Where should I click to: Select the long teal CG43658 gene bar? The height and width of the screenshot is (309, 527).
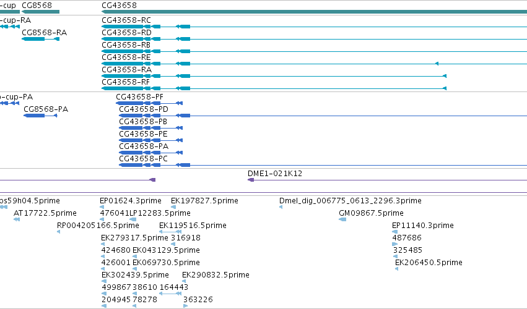pyautogui.click(x=314, y=12)
